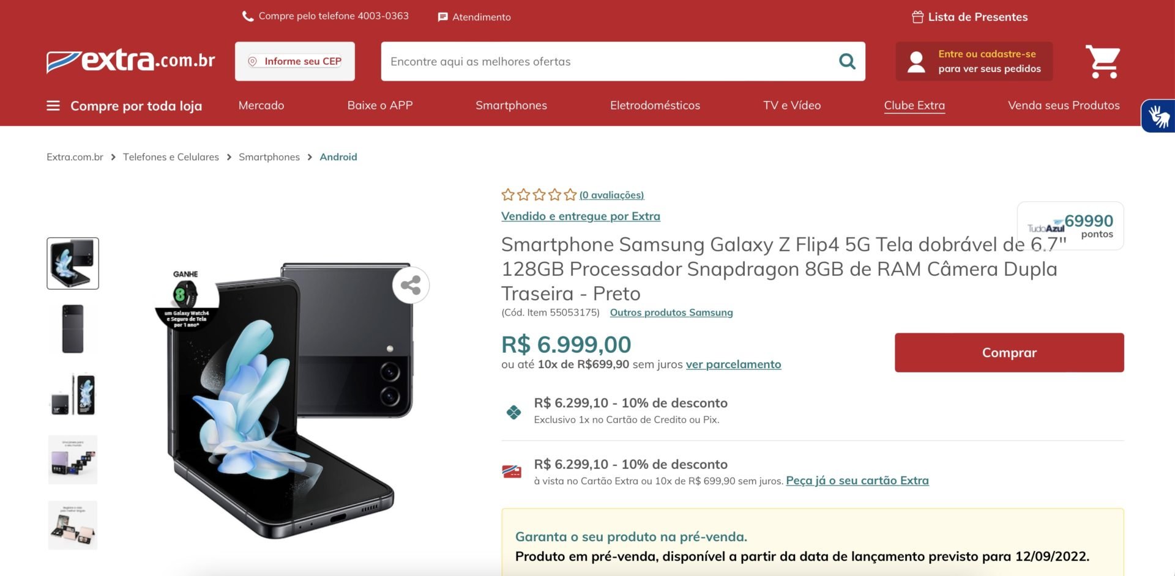Open Lista de Presentes gift icon
This screenshot has width=1175, height=576.
click(917, 17)
